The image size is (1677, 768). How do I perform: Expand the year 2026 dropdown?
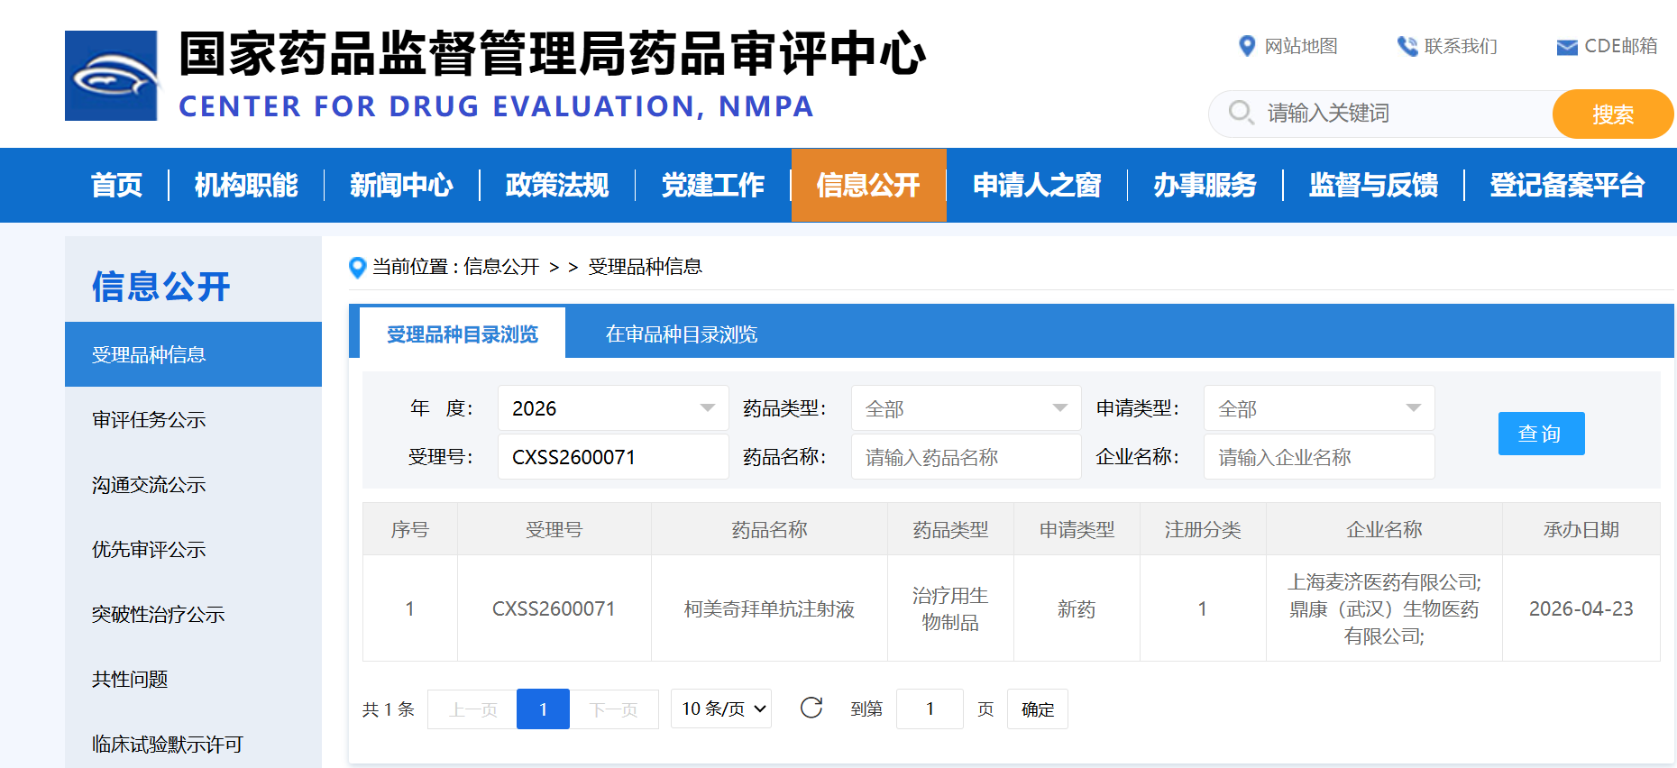click(x=613, y=408)
